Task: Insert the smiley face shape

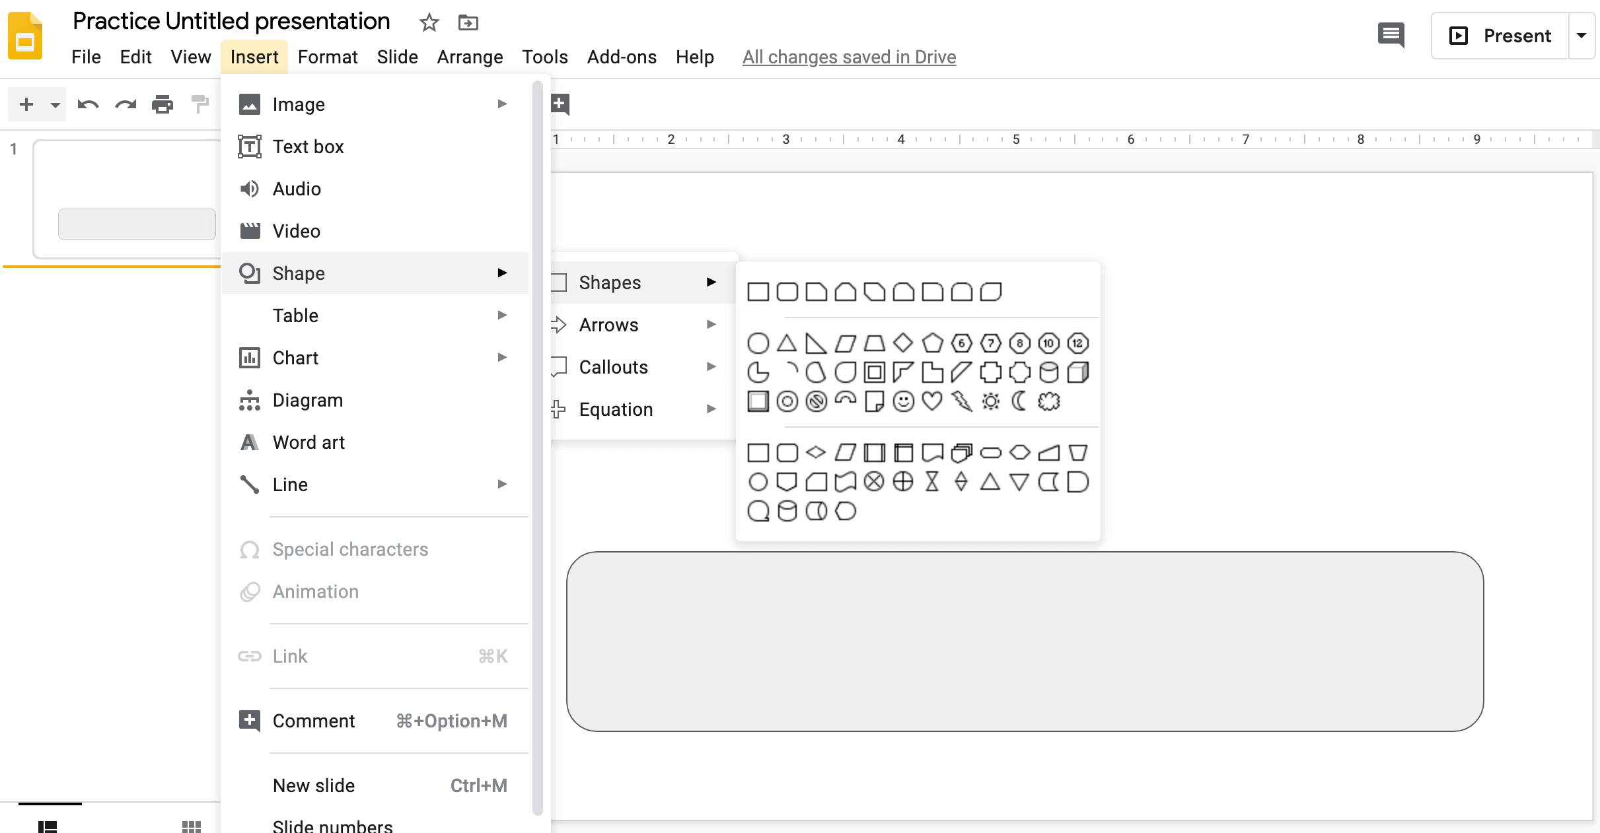Action: coord(903,401)
